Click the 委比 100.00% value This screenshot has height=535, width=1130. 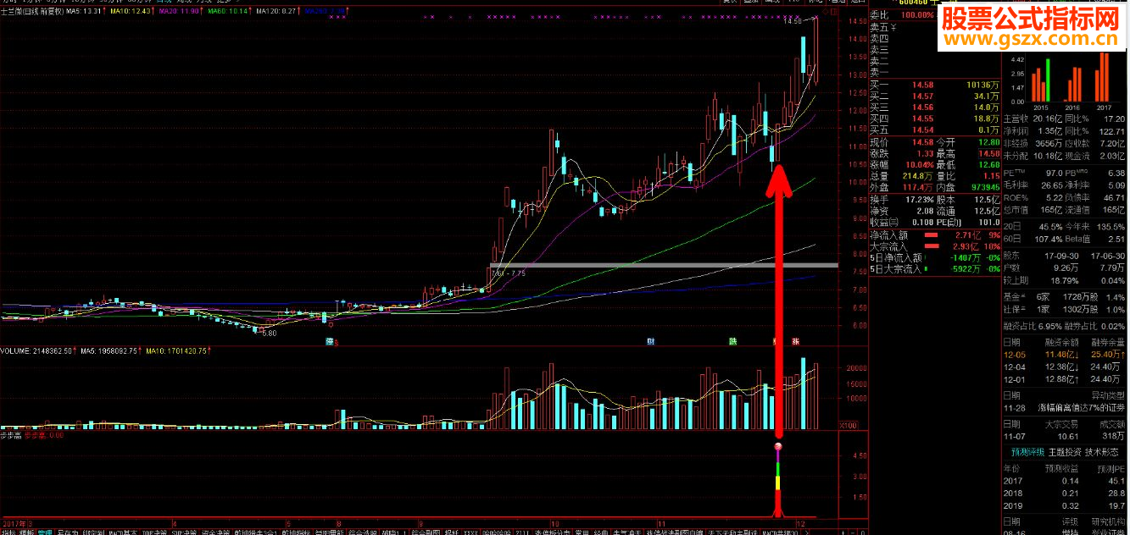pyautogui.click(x=917, y=15)
